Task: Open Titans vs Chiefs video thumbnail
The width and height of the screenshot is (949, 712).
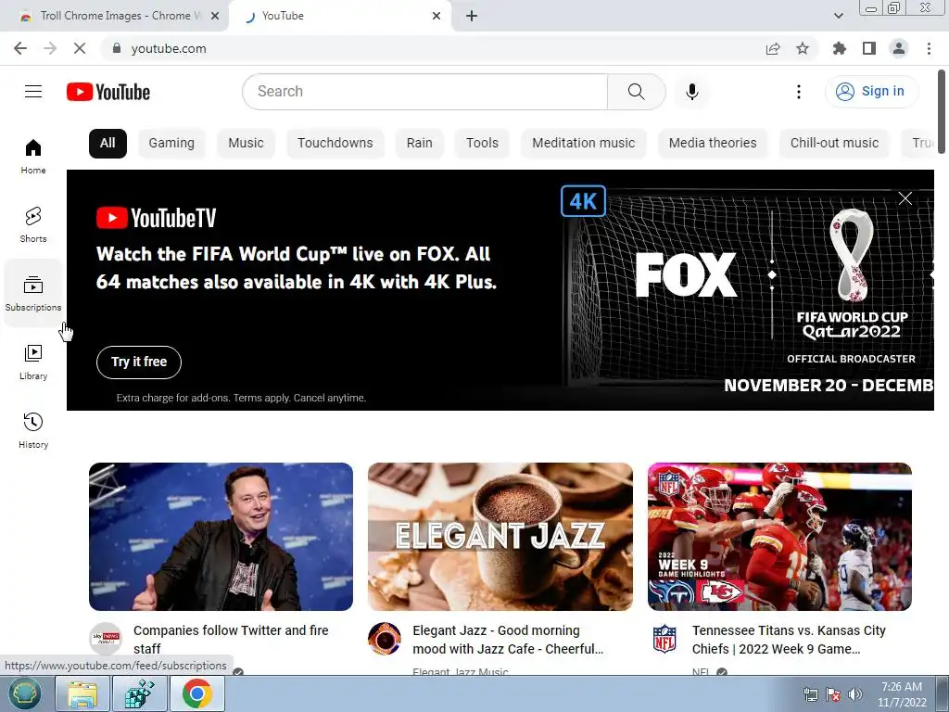Action: [779, 537]
